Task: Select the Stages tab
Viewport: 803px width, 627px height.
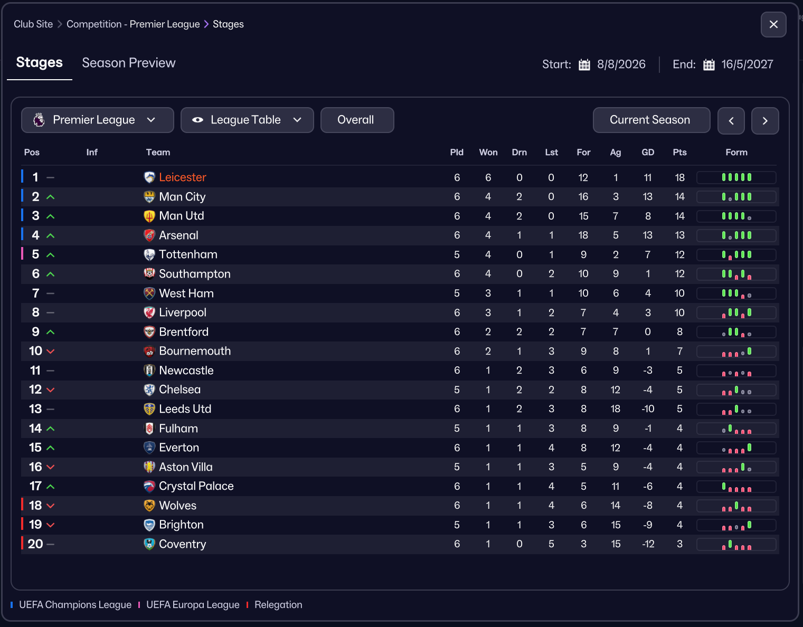Action: point(40,63)
